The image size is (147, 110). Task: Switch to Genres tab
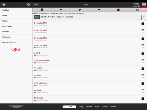[x=105, y=107]
